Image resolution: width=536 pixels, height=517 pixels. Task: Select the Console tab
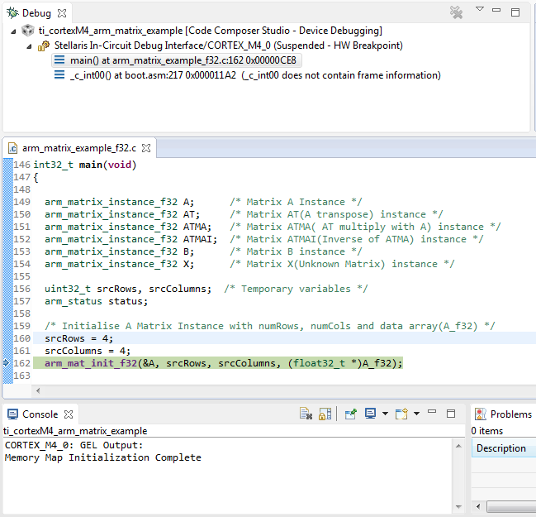pos(40,414)
